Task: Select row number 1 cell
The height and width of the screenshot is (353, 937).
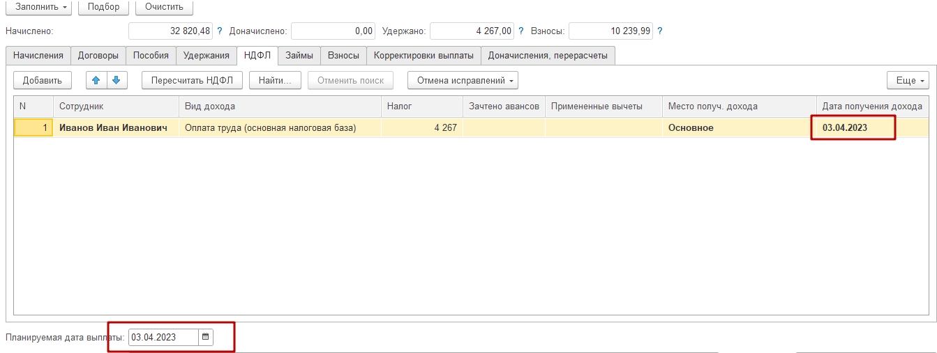Action: (x=33, y=127)
